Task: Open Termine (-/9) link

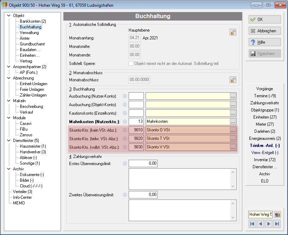Action: point(265,96)
